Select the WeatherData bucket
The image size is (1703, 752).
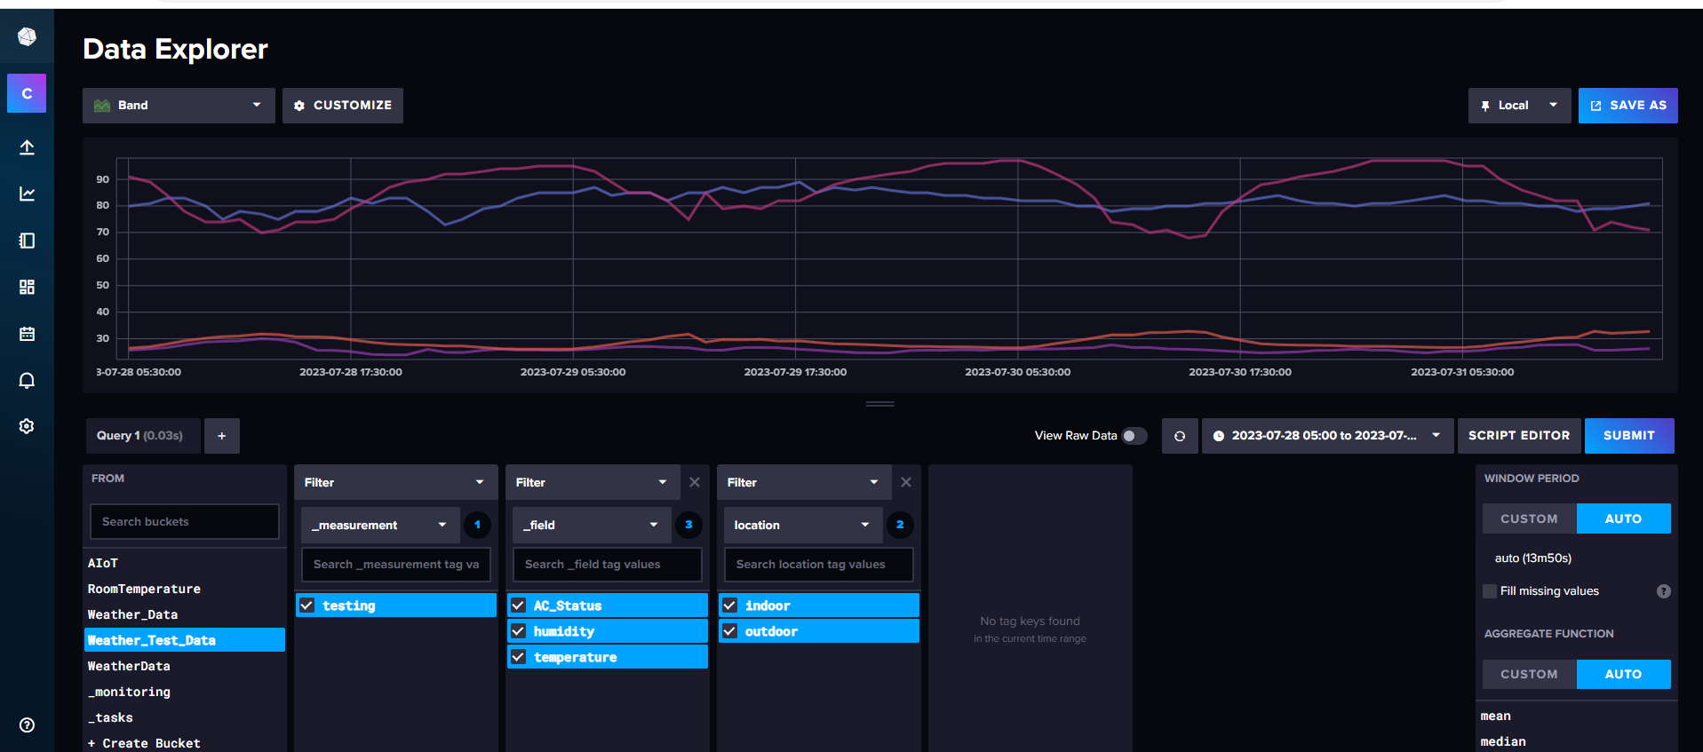click(x=129, y=666)
